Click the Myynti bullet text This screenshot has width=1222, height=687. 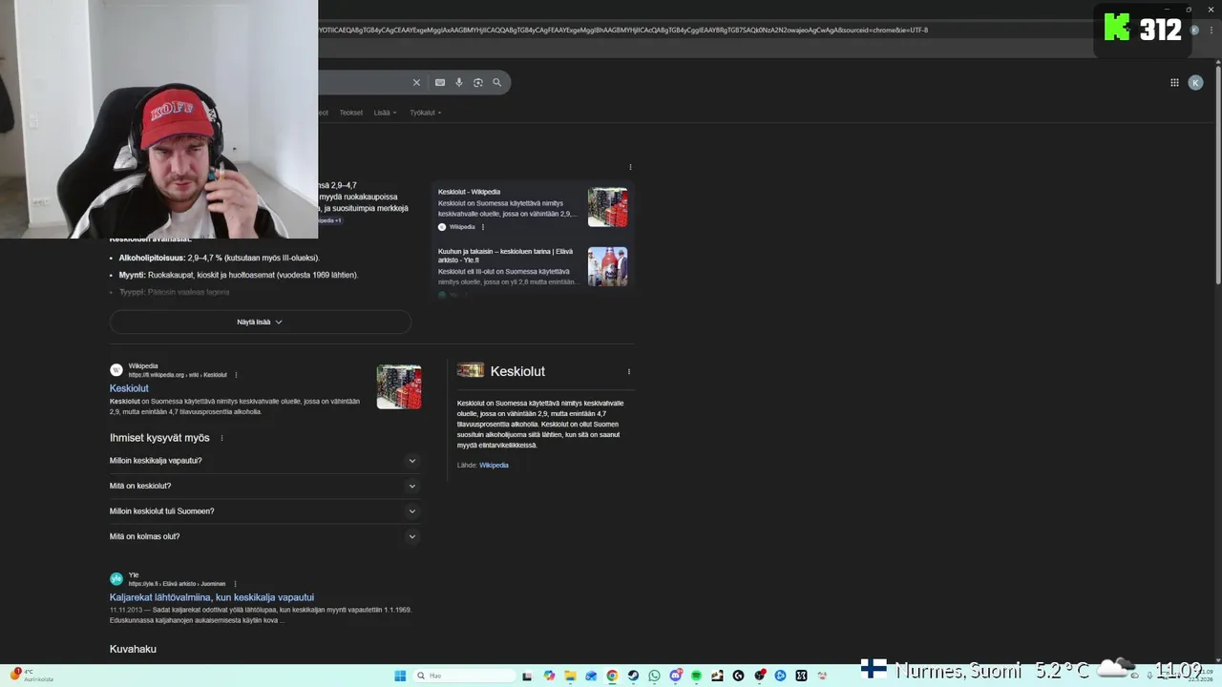[x=238, y=275]
